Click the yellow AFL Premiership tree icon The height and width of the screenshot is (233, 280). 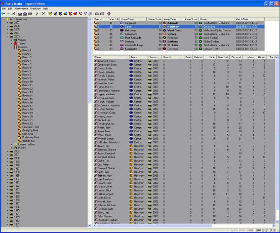click(x=7, y=19)
